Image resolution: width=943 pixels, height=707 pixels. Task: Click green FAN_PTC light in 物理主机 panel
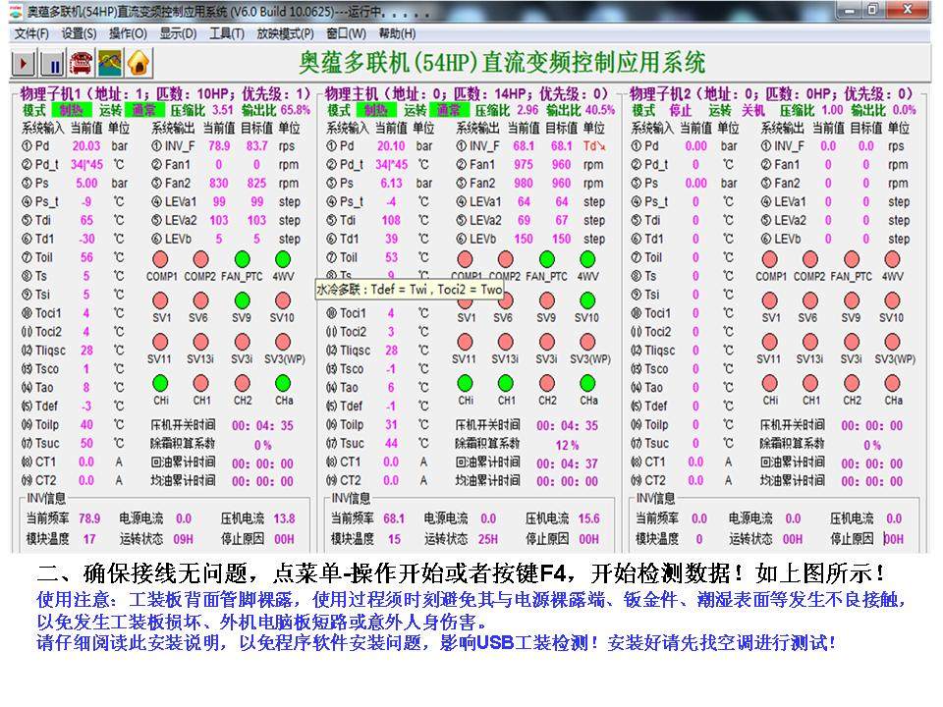tap(547, 259)
